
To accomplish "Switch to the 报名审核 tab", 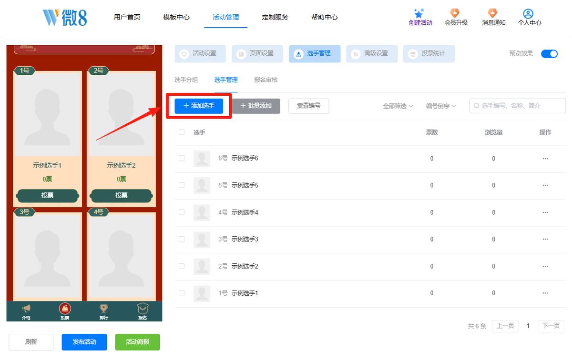I will [x=266, y=80].
